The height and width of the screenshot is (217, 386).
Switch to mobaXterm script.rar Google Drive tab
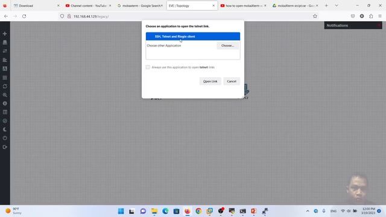click(296, 5)
